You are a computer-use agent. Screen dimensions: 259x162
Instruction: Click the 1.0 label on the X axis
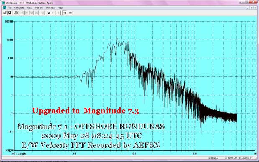click(x=195, y=154)
